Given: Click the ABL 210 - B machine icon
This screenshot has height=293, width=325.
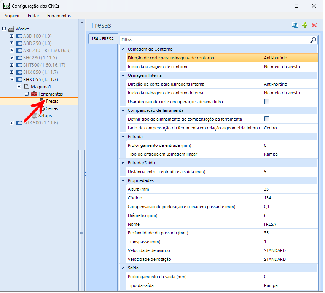Looking at the screenshot, I should pyautogui.click(x=19, y=51).
